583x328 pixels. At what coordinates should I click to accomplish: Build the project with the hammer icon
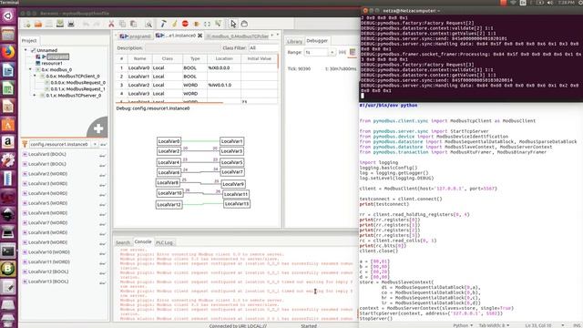163,24
